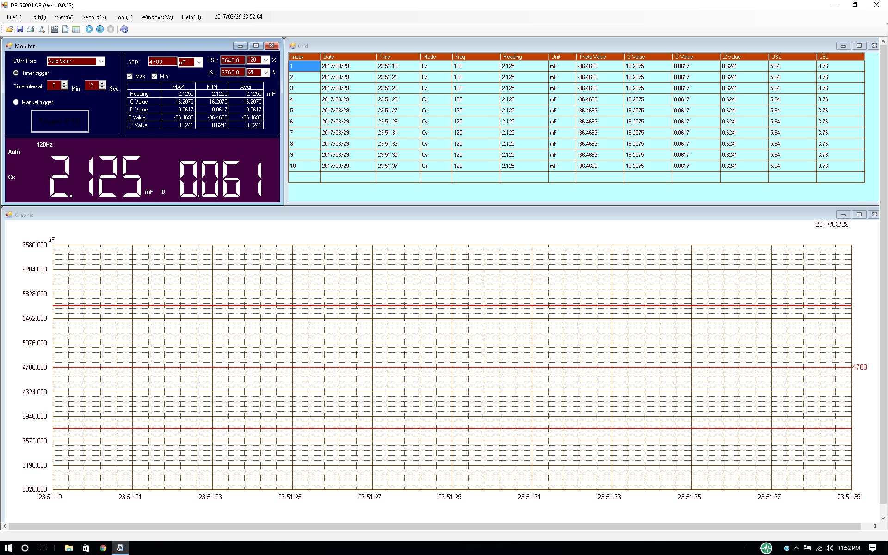Open the Edit(E) menu
Screen dimensions: 888x555
tap(38, 17)
